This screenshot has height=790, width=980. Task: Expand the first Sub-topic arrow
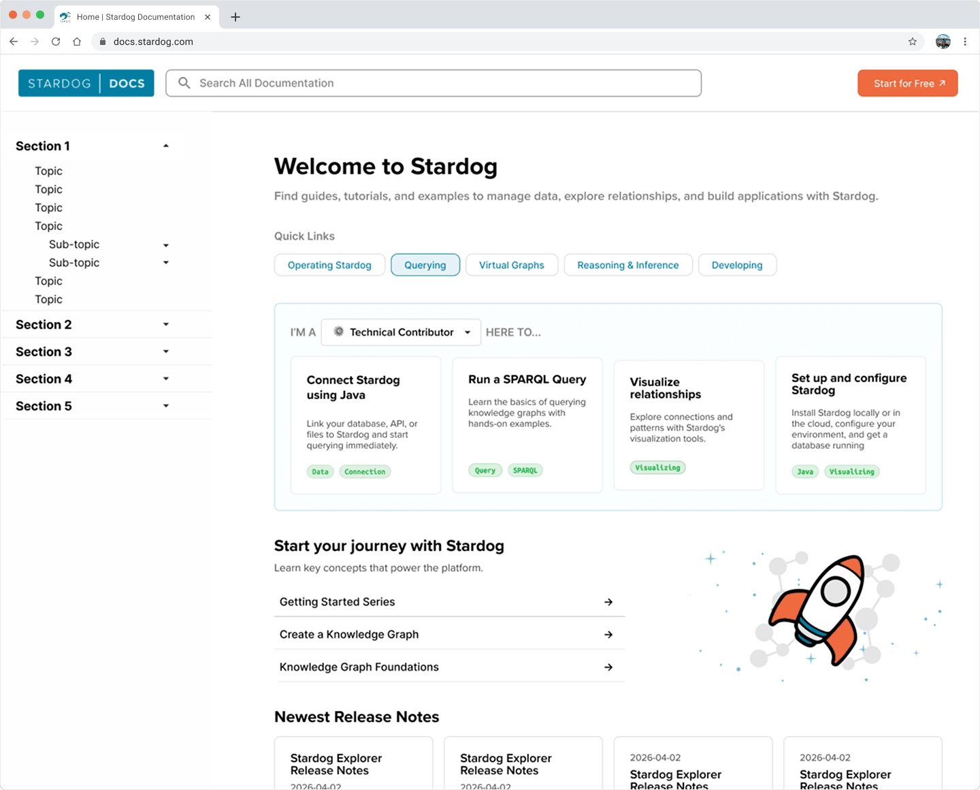[x=166, y=245]
